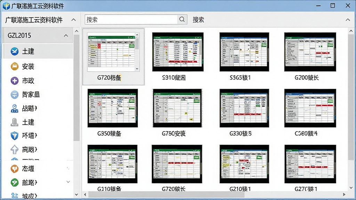Click the orange 安装 sidebar icon
The height and width of the screenshot is (200, 356).
click(x=15, y=66)
